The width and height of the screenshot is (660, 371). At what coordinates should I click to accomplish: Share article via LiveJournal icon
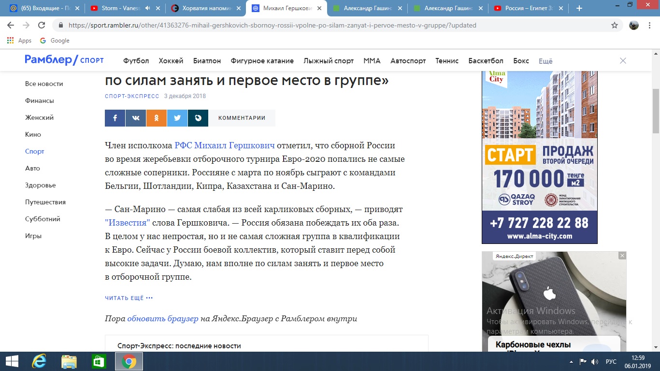(198, 118)
